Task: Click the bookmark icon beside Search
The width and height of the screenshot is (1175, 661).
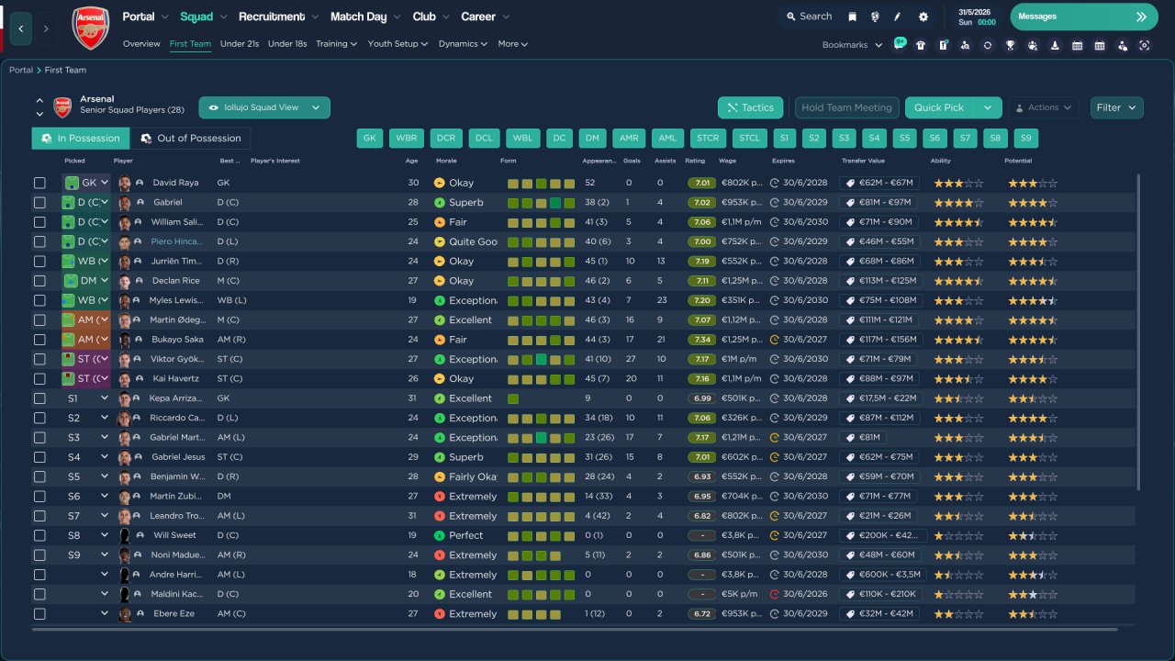Action: click(852, 17)
